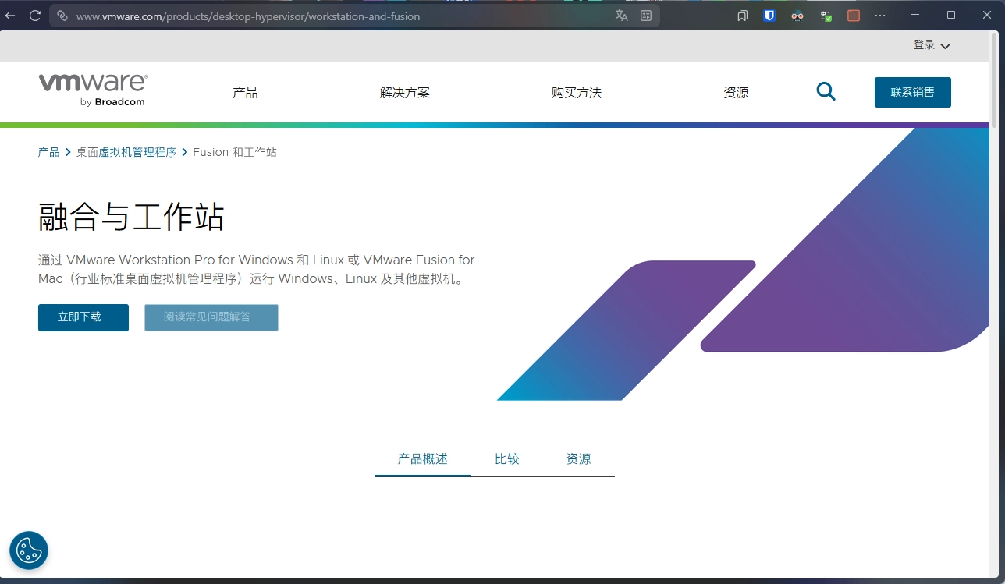
Task: Click the VMware by Broadcom logo
Action: tap(93, 90)
